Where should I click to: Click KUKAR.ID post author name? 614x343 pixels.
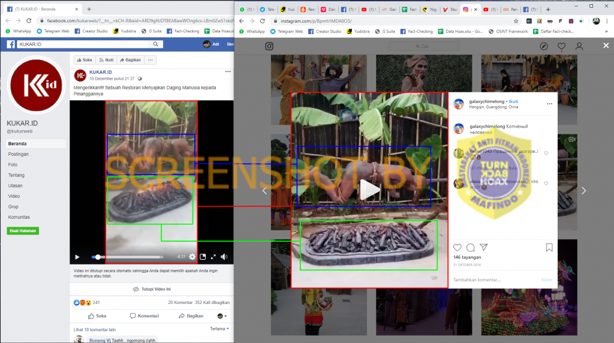click(101, 72)
